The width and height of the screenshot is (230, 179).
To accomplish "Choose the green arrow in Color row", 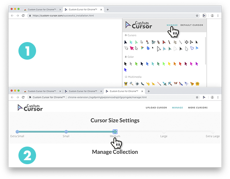I will [136, 64].
